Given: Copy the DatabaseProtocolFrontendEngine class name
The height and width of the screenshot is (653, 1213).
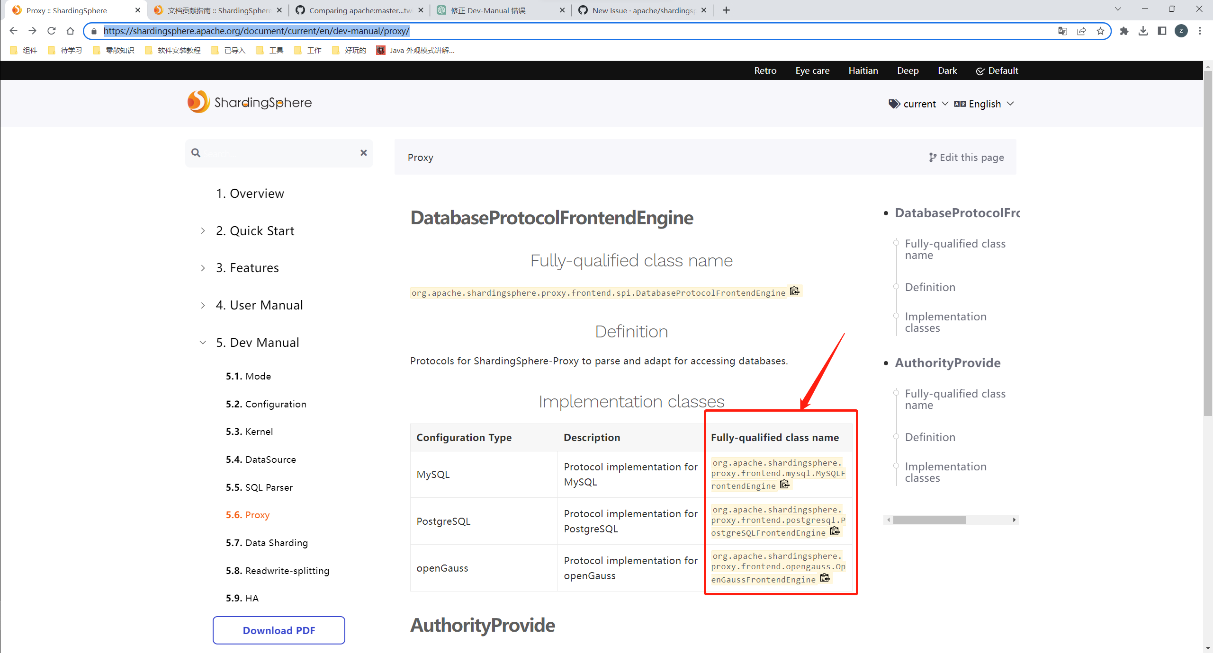Looking at the screenshot, I should click(794, 291).
